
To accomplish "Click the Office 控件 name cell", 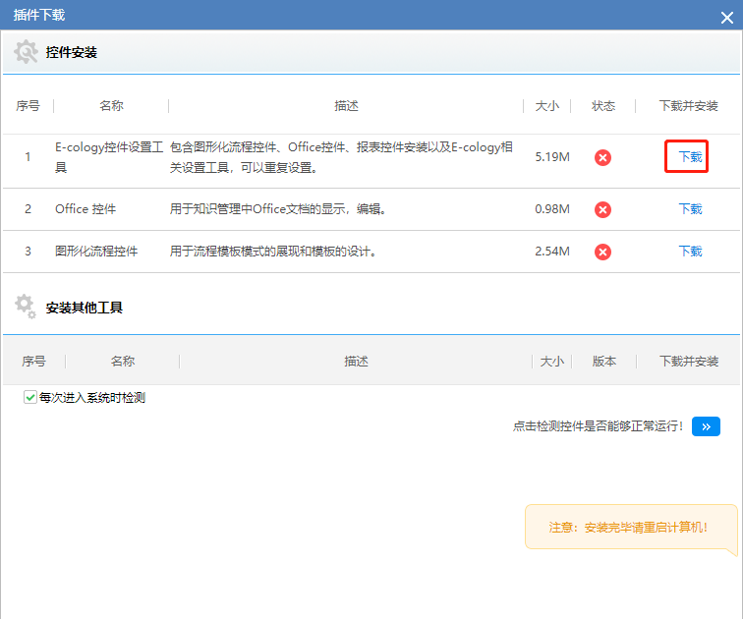I will point(86,209).
